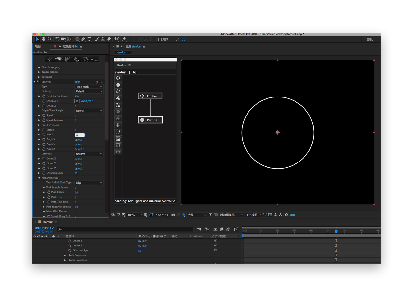Select the Zoom magnifier tool
Viewport: 412px width, 297px height.
click(x=50, y=39)
